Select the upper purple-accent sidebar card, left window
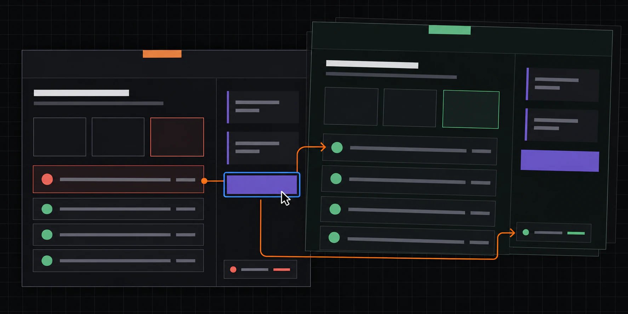This screenshot has width=628, height=314. pyautogui.click(x=263, y=107)
